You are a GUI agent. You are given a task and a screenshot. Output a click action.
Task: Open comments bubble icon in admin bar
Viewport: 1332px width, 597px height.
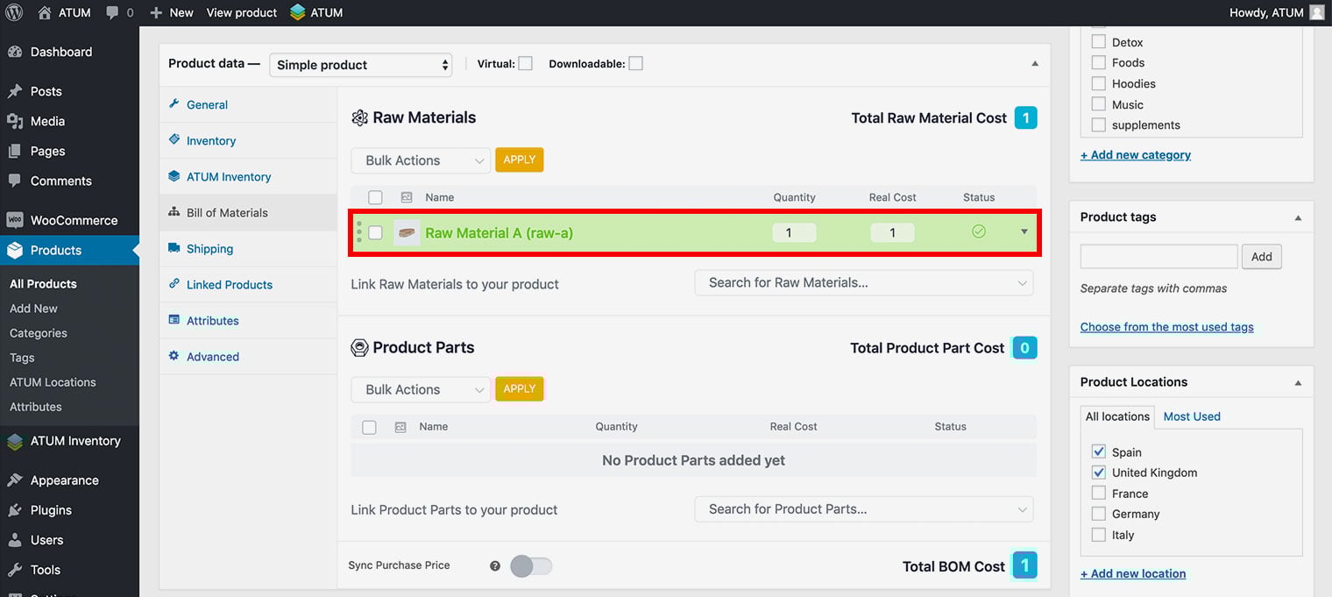click(x=113, y=12)
